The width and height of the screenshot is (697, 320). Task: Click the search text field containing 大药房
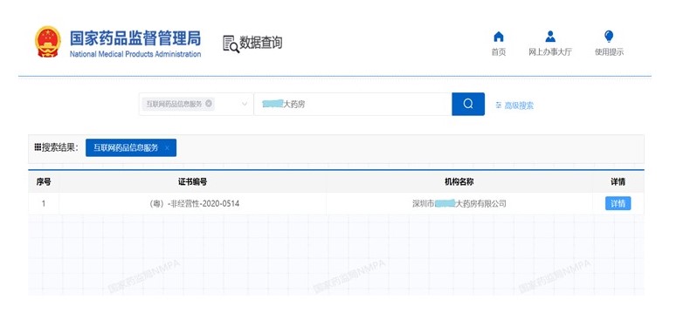tap(353, 105)
